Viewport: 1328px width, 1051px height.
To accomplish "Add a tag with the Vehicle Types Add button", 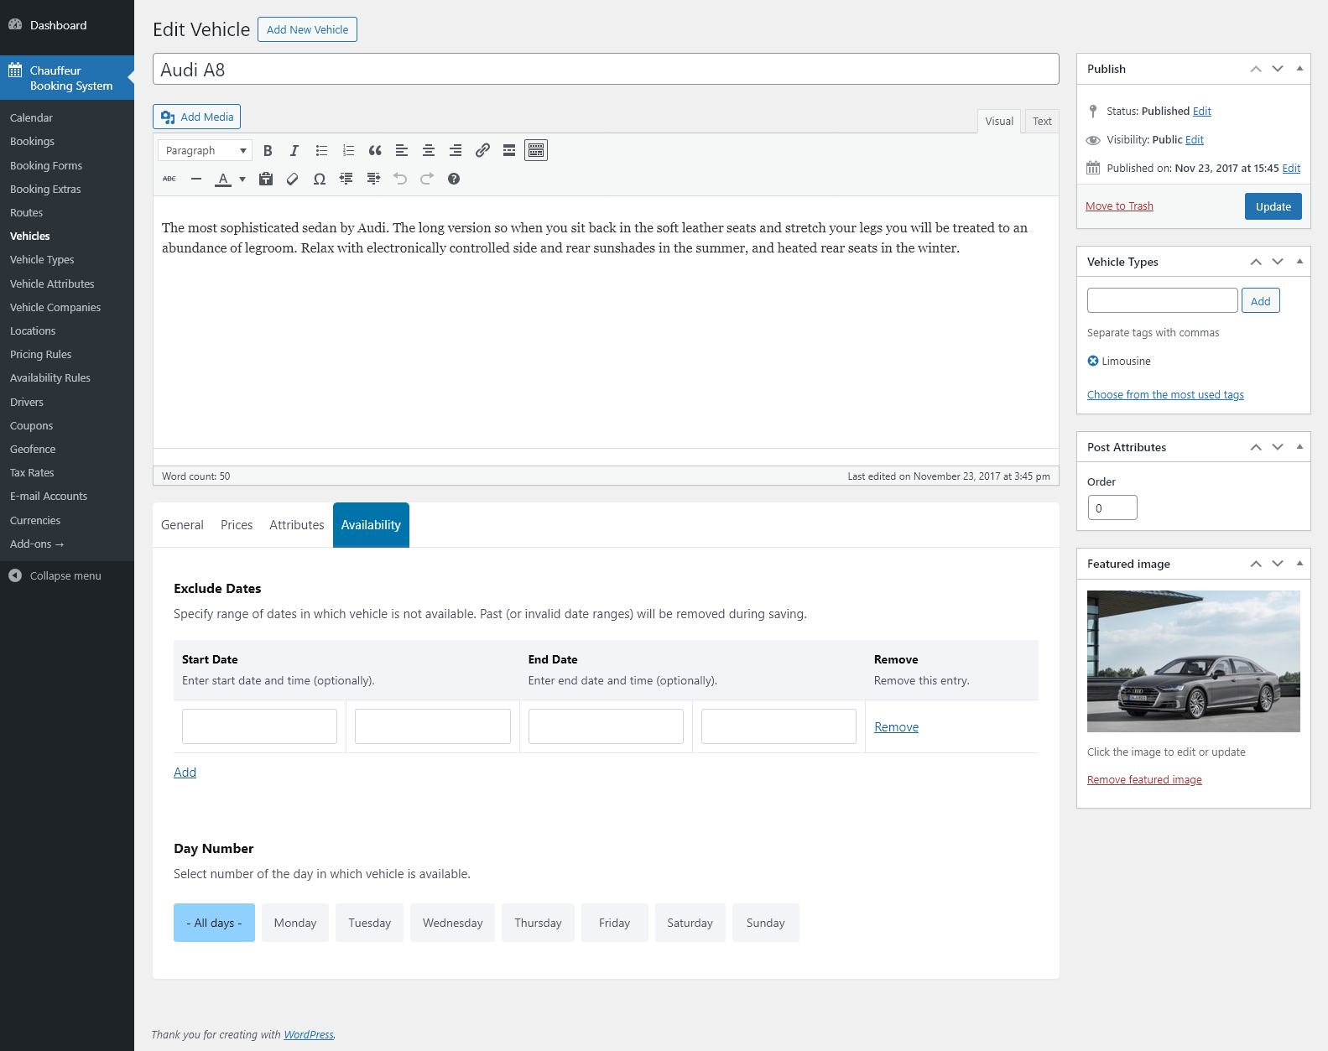I will tap(1260, 301).
